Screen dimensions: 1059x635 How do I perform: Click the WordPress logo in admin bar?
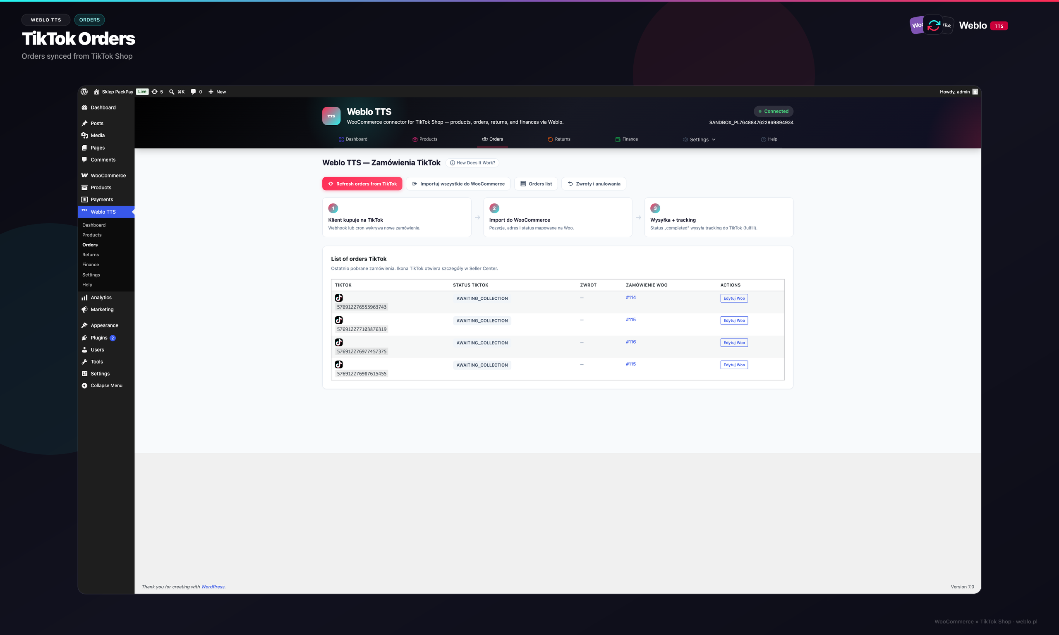(84, 91)
